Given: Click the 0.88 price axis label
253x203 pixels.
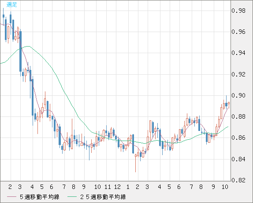Looking at the screenshot, I should pos(238,116).
